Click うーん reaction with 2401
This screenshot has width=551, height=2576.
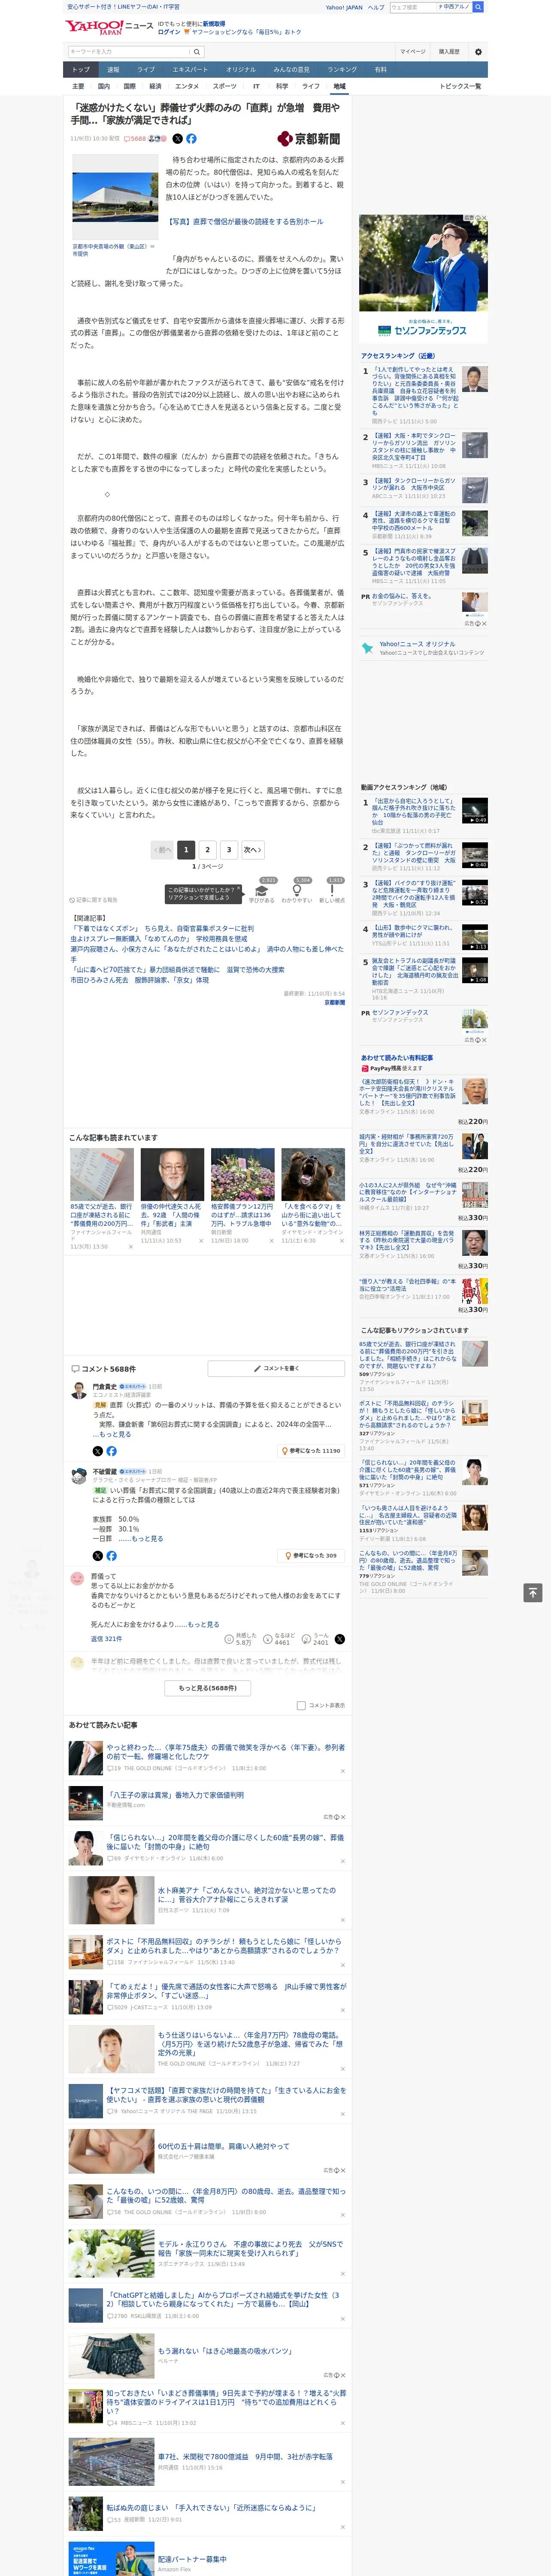315,1639
